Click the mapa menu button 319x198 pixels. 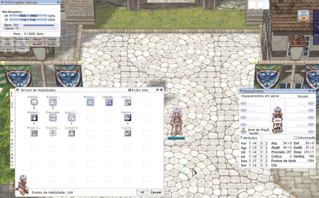[52, 39]
